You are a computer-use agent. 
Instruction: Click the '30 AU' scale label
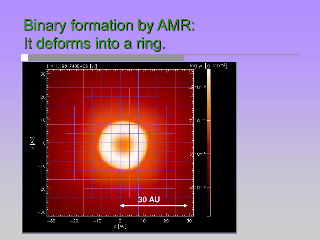[149, 200]
